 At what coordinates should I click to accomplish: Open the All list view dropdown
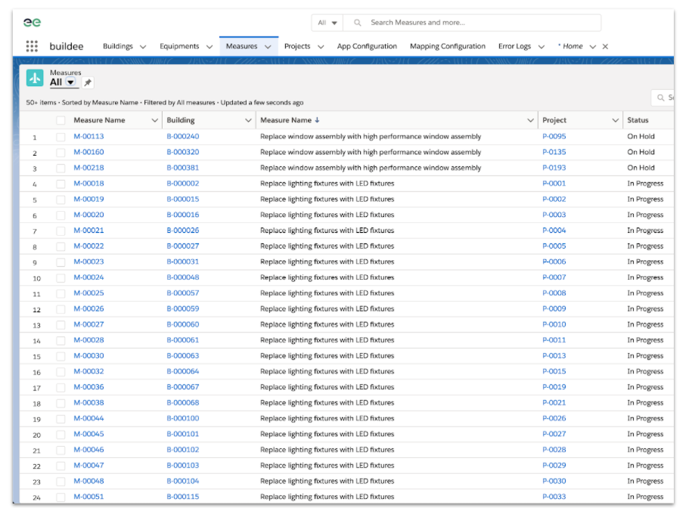tap(71, 82)
